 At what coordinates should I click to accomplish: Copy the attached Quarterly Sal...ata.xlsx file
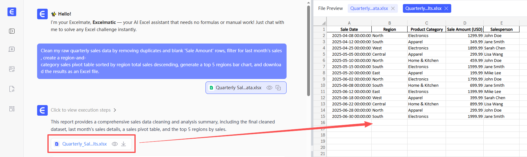coord(278,88)
